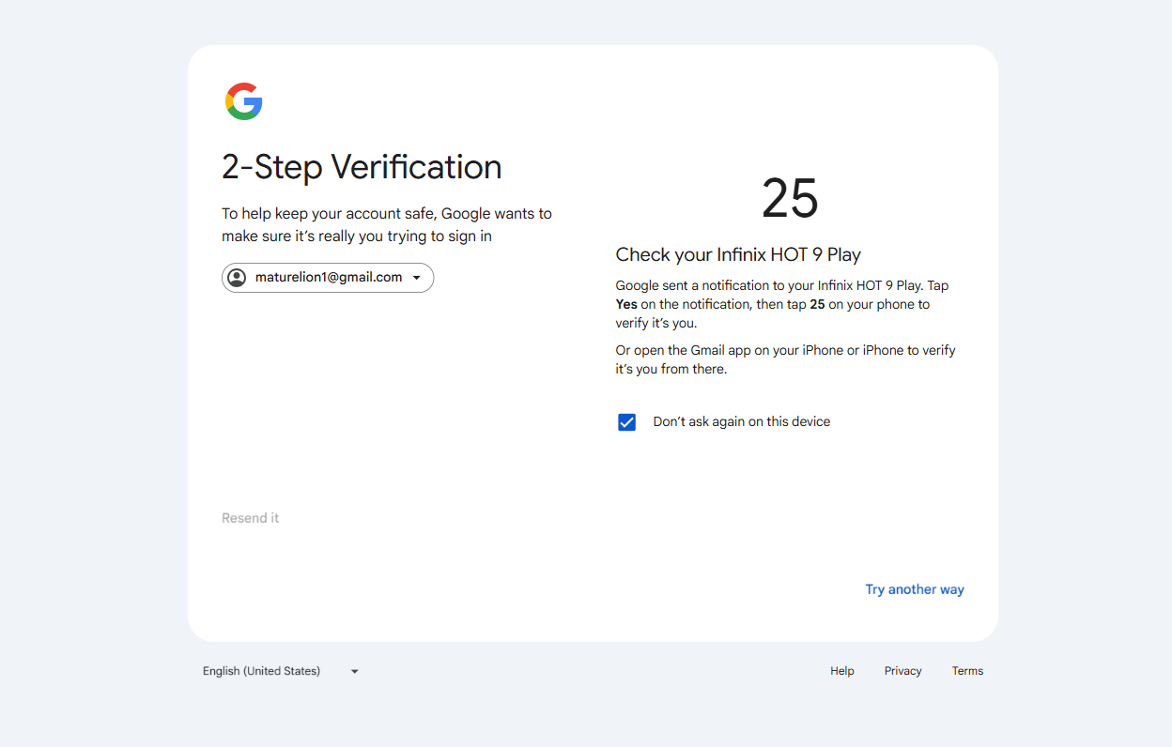Open the Privacy link in the footer
This screenshot has height=747, width=1172.
pos(903,671)
